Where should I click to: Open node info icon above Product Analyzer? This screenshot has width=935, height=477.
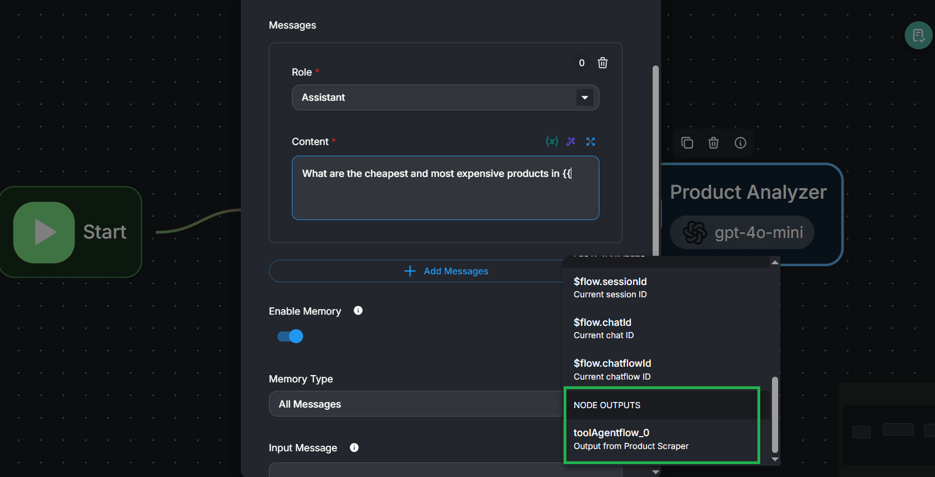(740, 143)
